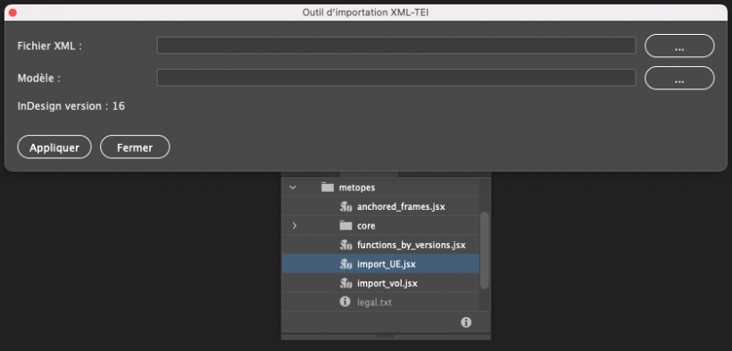
Task: Click the functions_by_versions.jsx script icon
Action: click(x=345, y=245)
